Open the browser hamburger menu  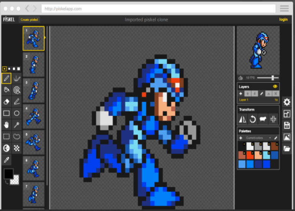point(284,8)
